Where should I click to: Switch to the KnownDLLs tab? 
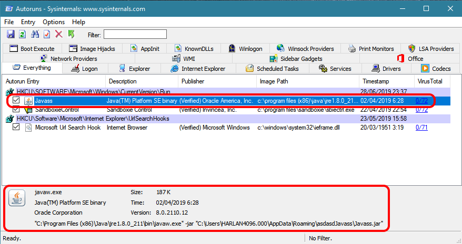pyautogui.click(x=194, y=48)
